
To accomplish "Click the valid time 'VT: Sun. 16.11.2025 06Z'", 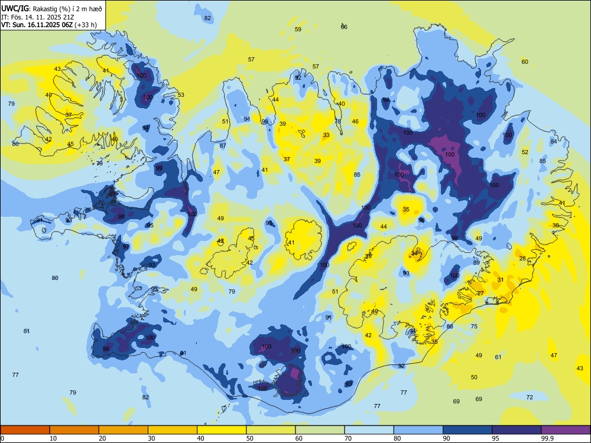I will click(x=37, y=25).
